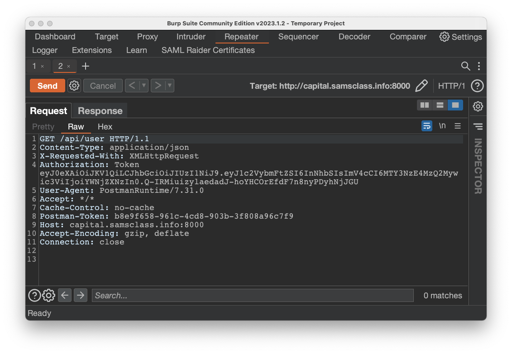Switch to the Extensions tab
Screen dimensions: 512x354
pyautogui.click(x=92, y=50)
